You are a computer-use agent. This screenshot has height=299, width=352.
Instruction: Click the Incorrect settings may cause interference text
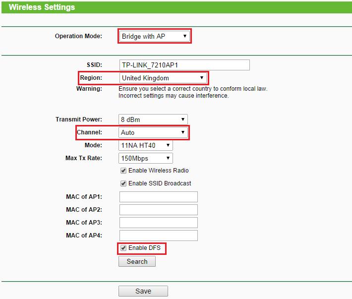pos(174,96)
